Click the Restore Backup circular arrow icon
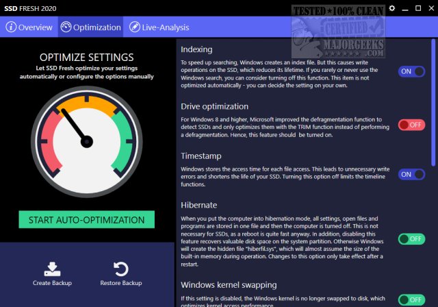438x307 pixels. coord(121,269)
